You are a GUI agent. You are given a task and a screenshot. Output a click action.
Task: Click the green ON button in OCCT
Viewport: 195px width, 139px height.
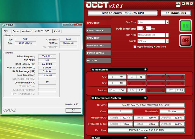pos(186,26)
